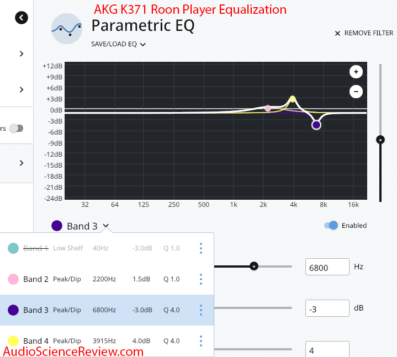Click the 32 frequency axis label

(85, 205)
